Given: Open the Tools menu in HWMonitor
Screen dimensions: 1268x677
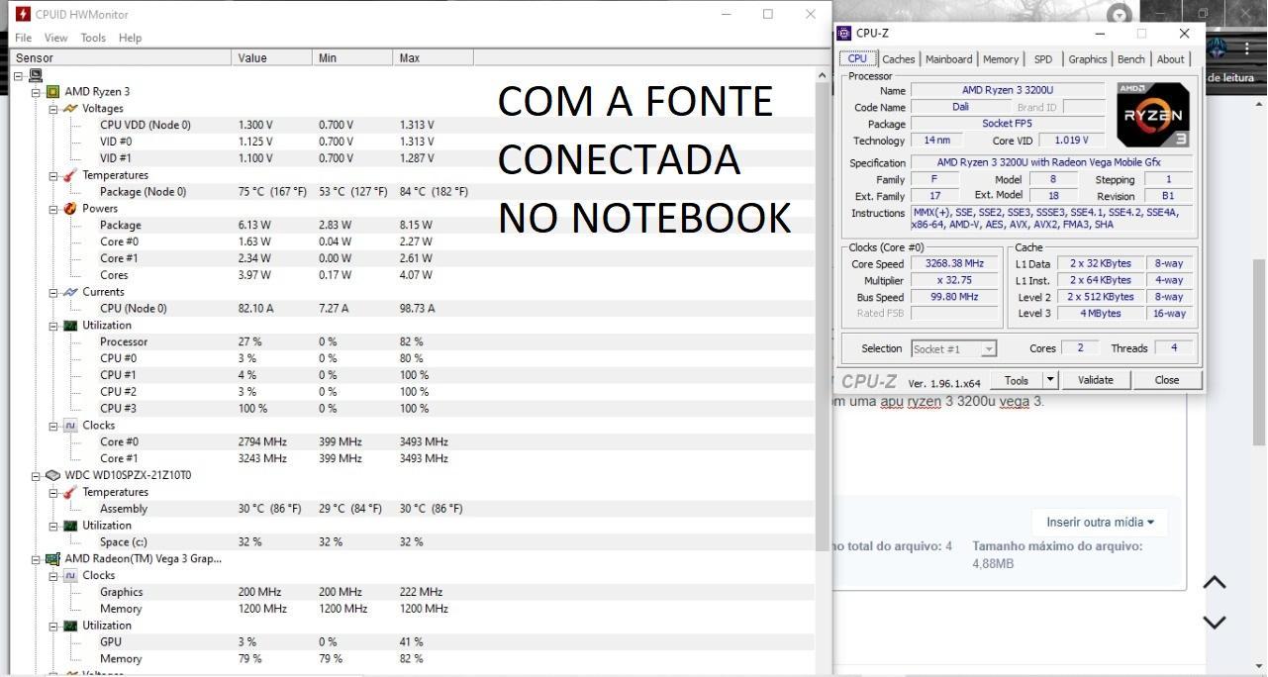Looking at the screenshot, I should (93, 38).
